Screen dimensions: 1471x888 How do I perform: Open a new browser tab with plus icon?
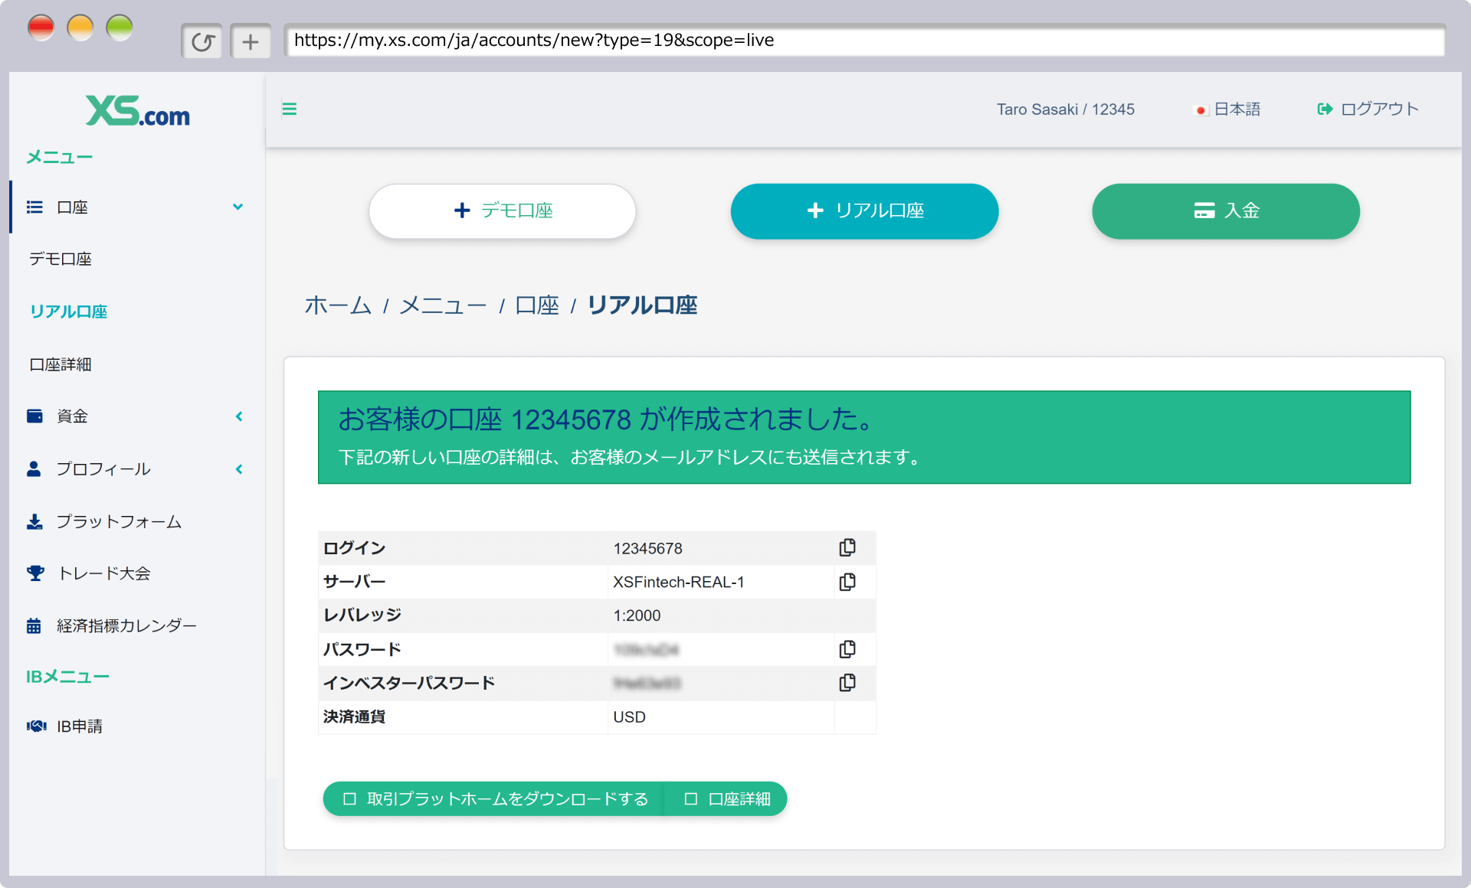point(251,41)
